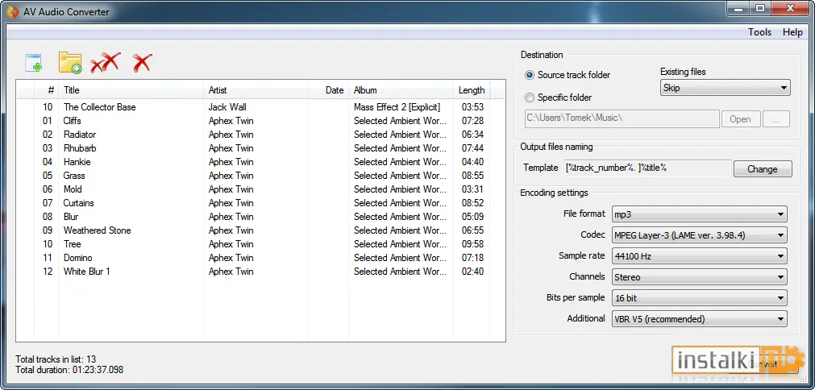
Task: Open the Existing files Skip dropdown
Action: [x=725, y=88]
